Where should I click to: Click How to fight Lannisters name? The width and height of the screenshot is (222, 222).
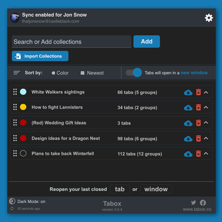pos(57,107)
